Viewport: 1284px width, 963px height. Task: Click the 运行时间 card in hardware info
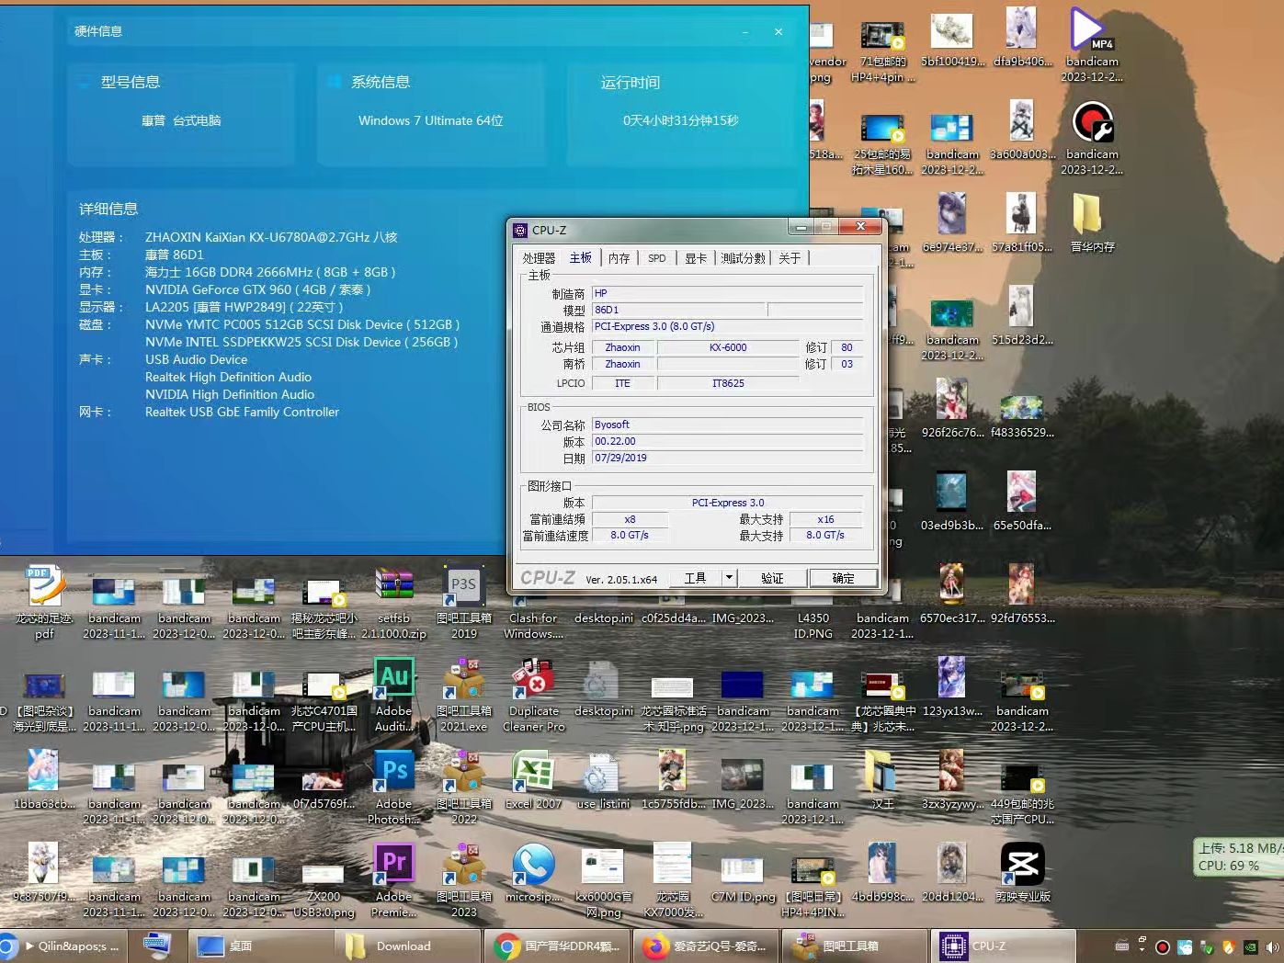680,115
